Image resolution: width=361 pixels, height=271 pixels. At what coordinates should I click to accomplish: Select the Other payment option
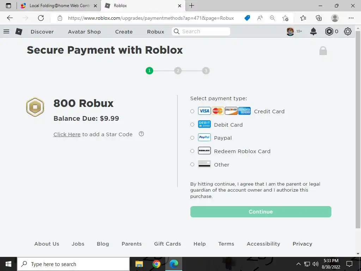(192, 164)
